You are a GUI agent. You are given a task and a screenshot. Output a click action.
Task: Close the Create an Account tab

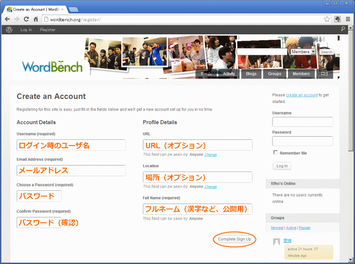[63, 9]
